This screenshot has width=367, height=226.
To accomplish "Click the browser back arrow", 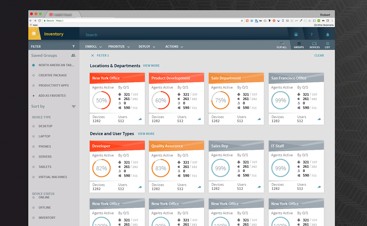I will pos(31,21).
